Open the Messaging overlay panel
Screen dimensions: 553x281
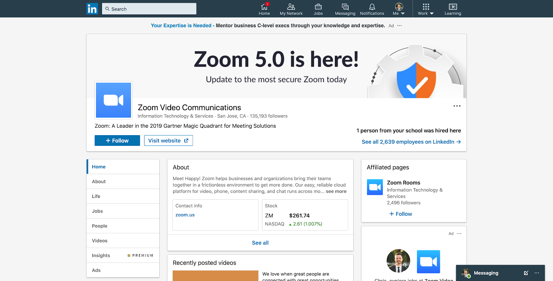click(486, 273)
